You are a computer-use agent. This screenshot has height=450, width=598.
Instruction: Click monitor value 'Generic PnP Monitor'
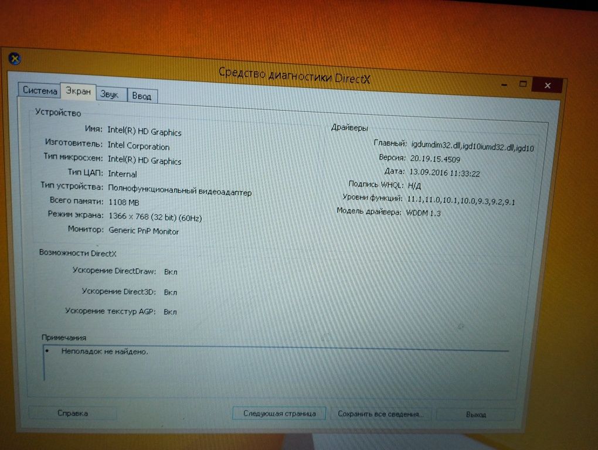click(144, 231)
